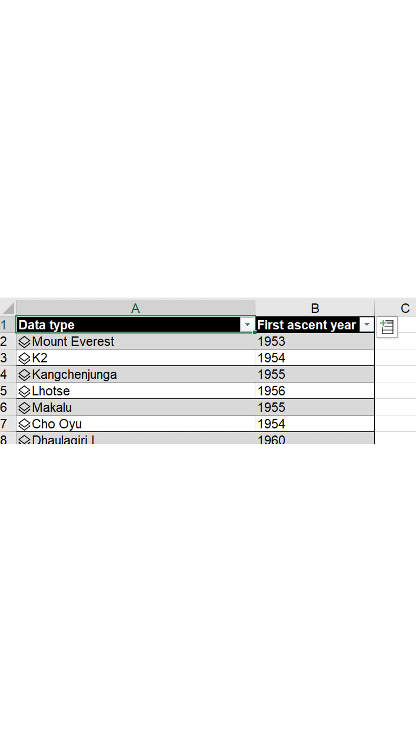
Task: Click the Select All corner triangle
Action: coord(8,308)
